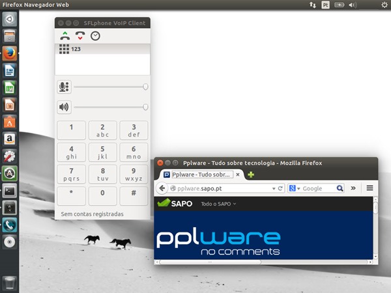Viewport: 391px width, 293px height.
Task: Open the sound volume indicator in panel
Action: click(x=353, y=5)
